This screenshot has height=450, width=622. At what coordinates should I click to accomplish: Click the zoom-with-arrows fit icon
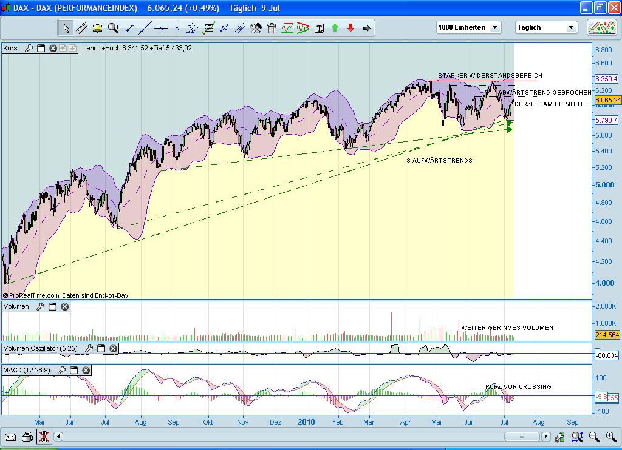pyautogui.click(x=577, y=437)
